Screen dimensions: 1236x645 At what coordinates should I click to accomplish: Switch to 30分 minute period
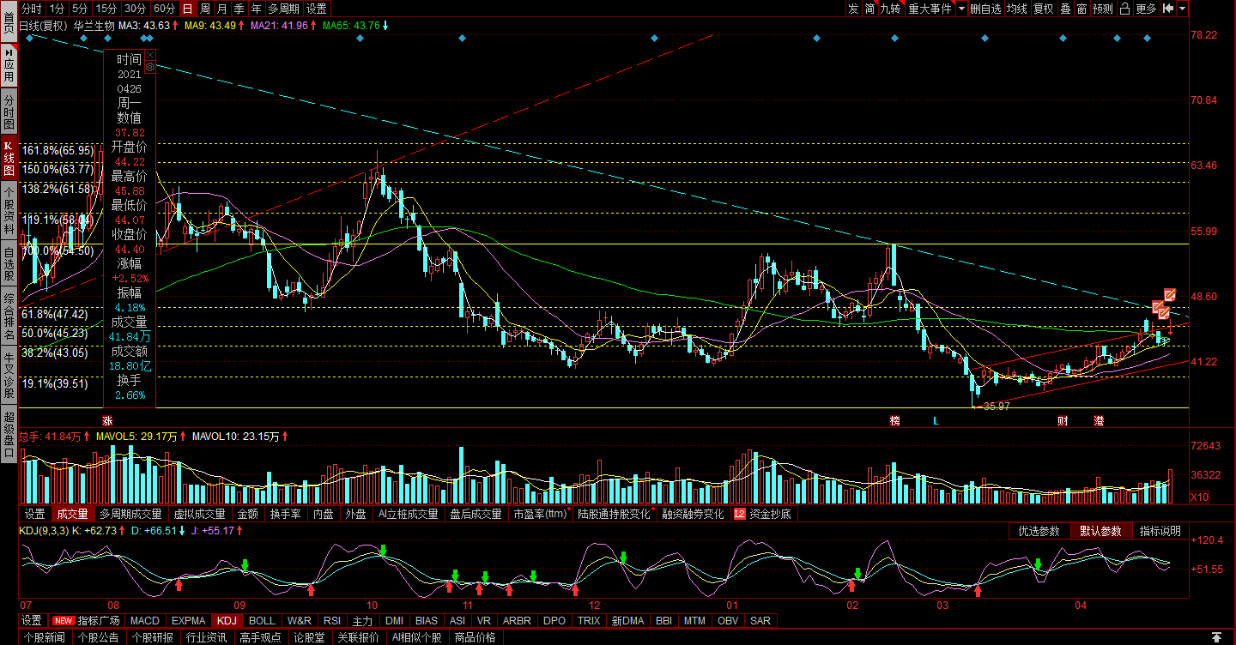pos(135,9)
